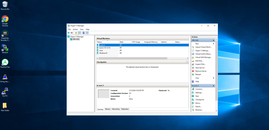Switch to the Summary tab
Viewport: 269px width, 130px height.
(x=100, y=109)
